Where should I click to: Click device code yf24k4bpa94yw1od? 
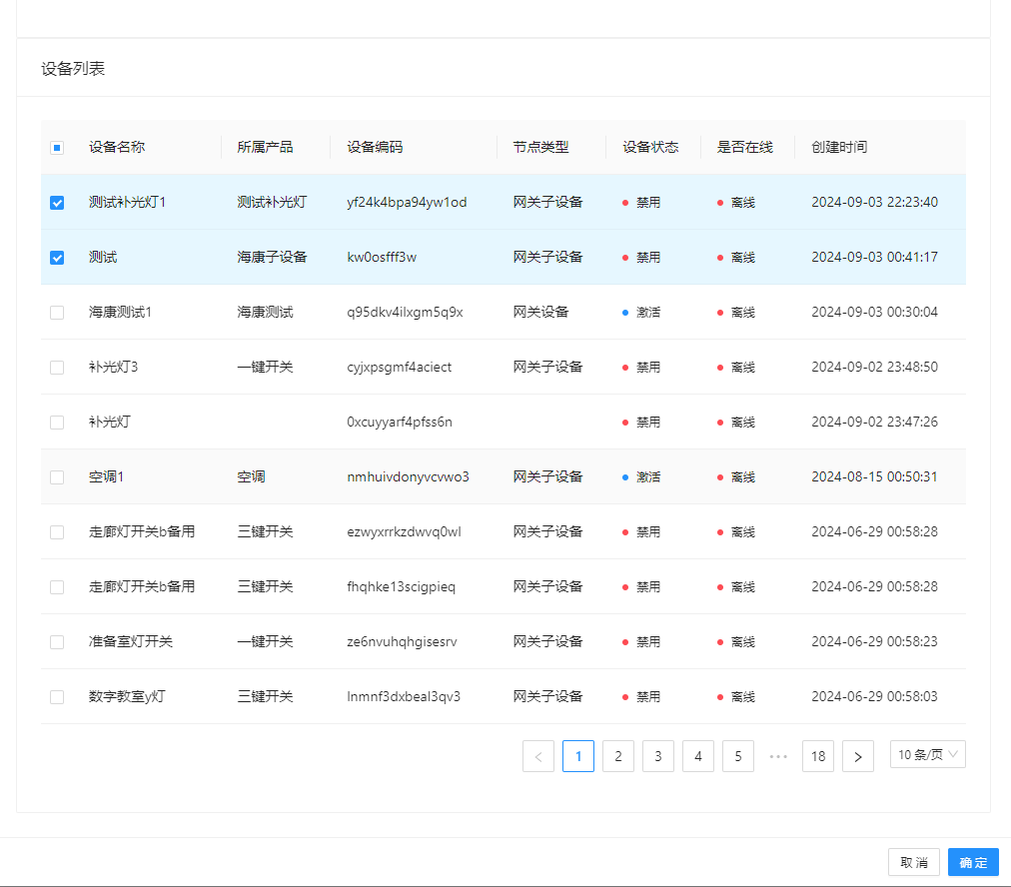tap(407, 203)
